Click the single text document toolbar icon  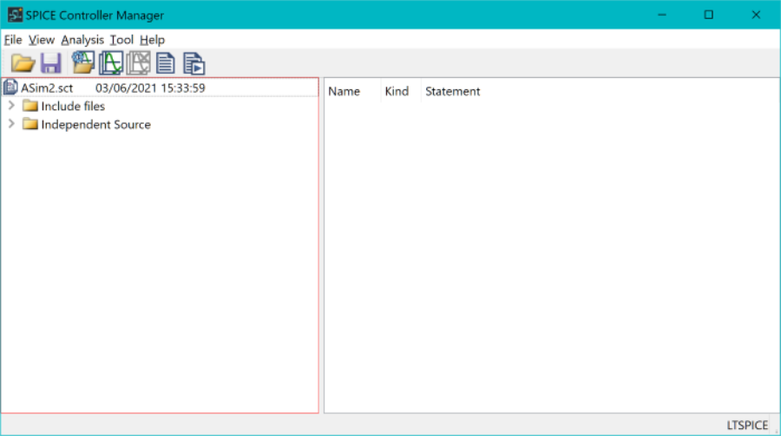tap(166, 63)
